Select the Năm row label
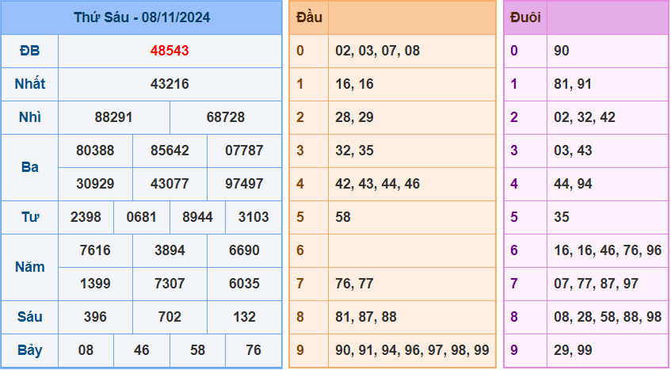 click(29, 267)
